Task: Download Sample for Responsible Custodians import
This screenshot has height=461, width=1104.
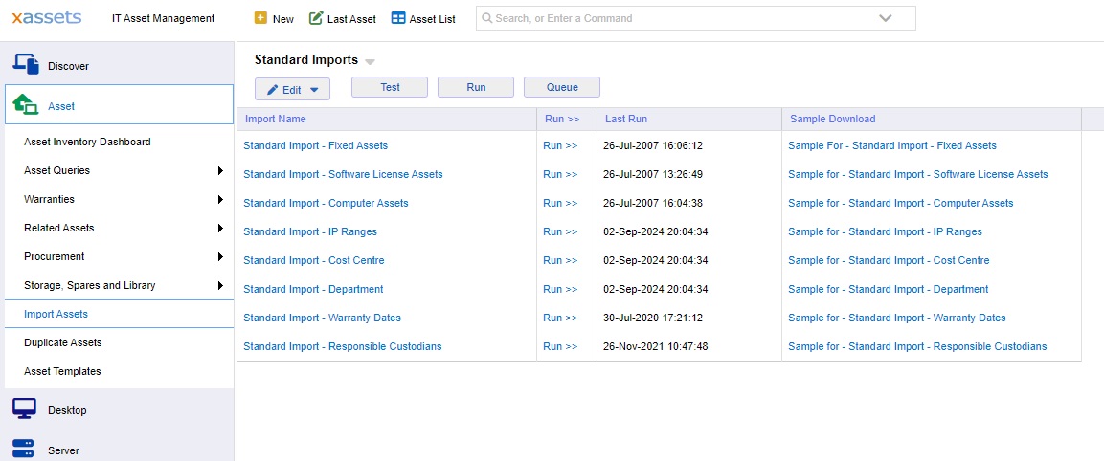Action: point(917,346)
